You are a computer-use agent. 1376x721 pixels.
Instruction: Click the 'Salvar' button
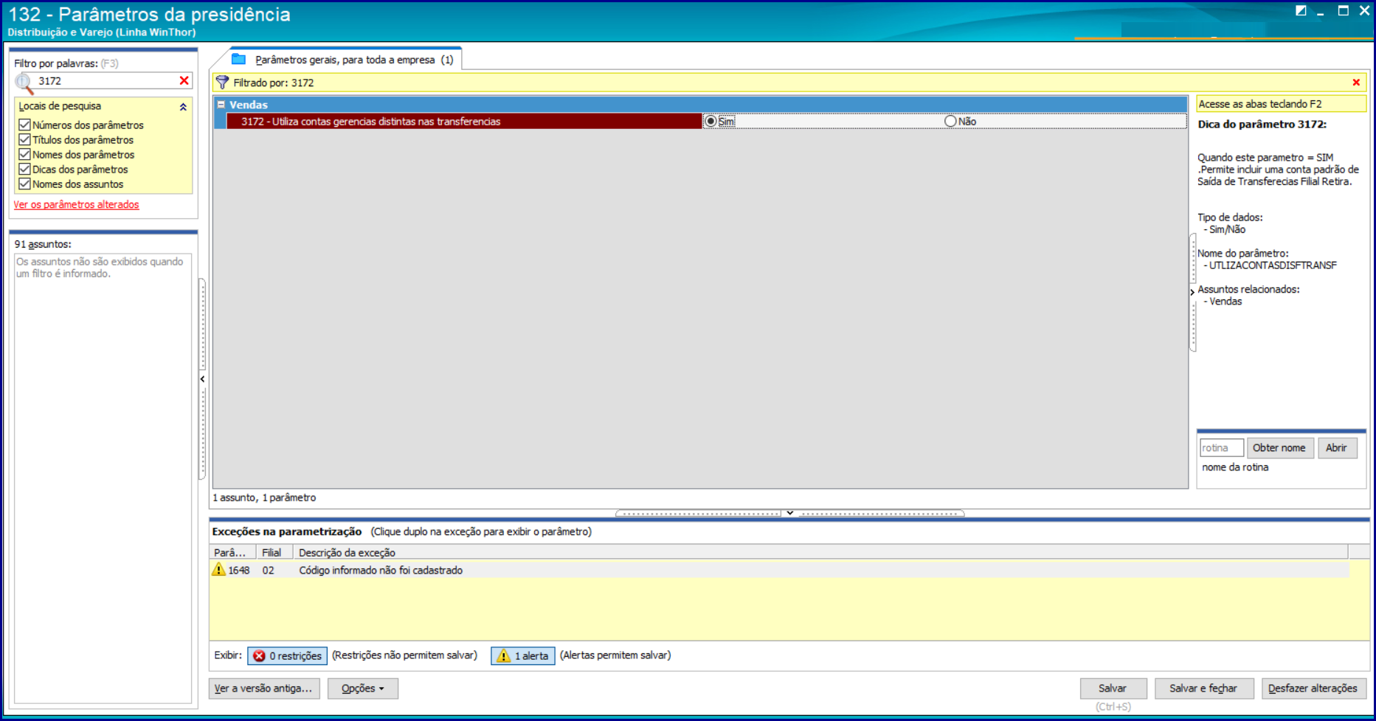(x=1113, y=689)
